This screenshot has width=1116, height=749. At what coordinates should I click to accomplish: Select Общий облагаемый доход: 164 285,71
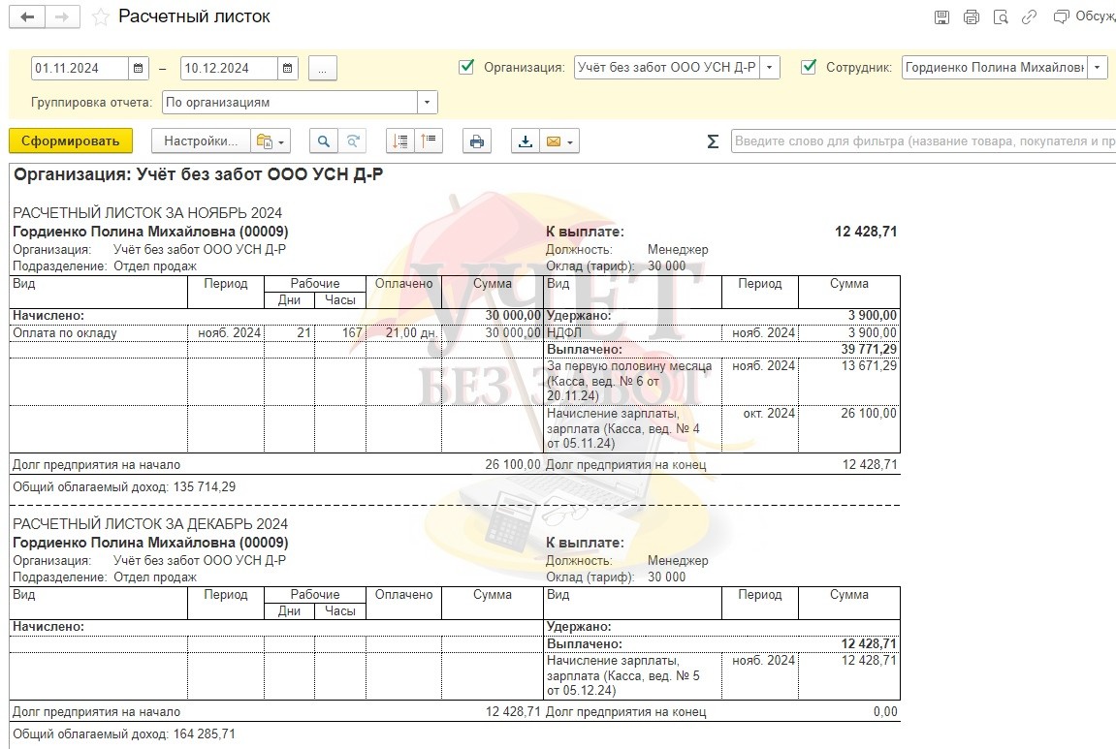124,734
